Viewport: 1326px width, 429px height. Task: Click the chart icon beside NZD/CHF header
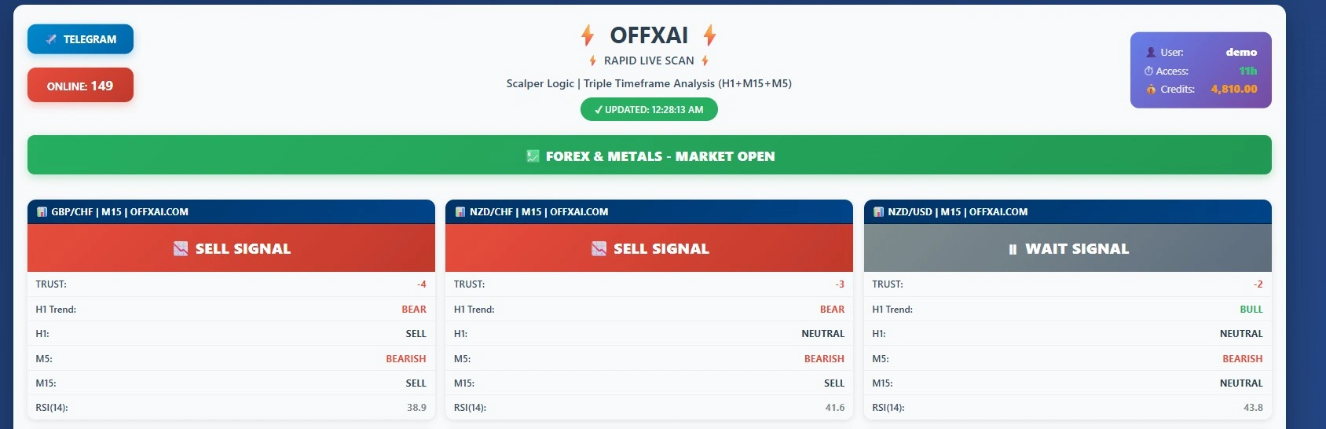(x=460, y=212)
